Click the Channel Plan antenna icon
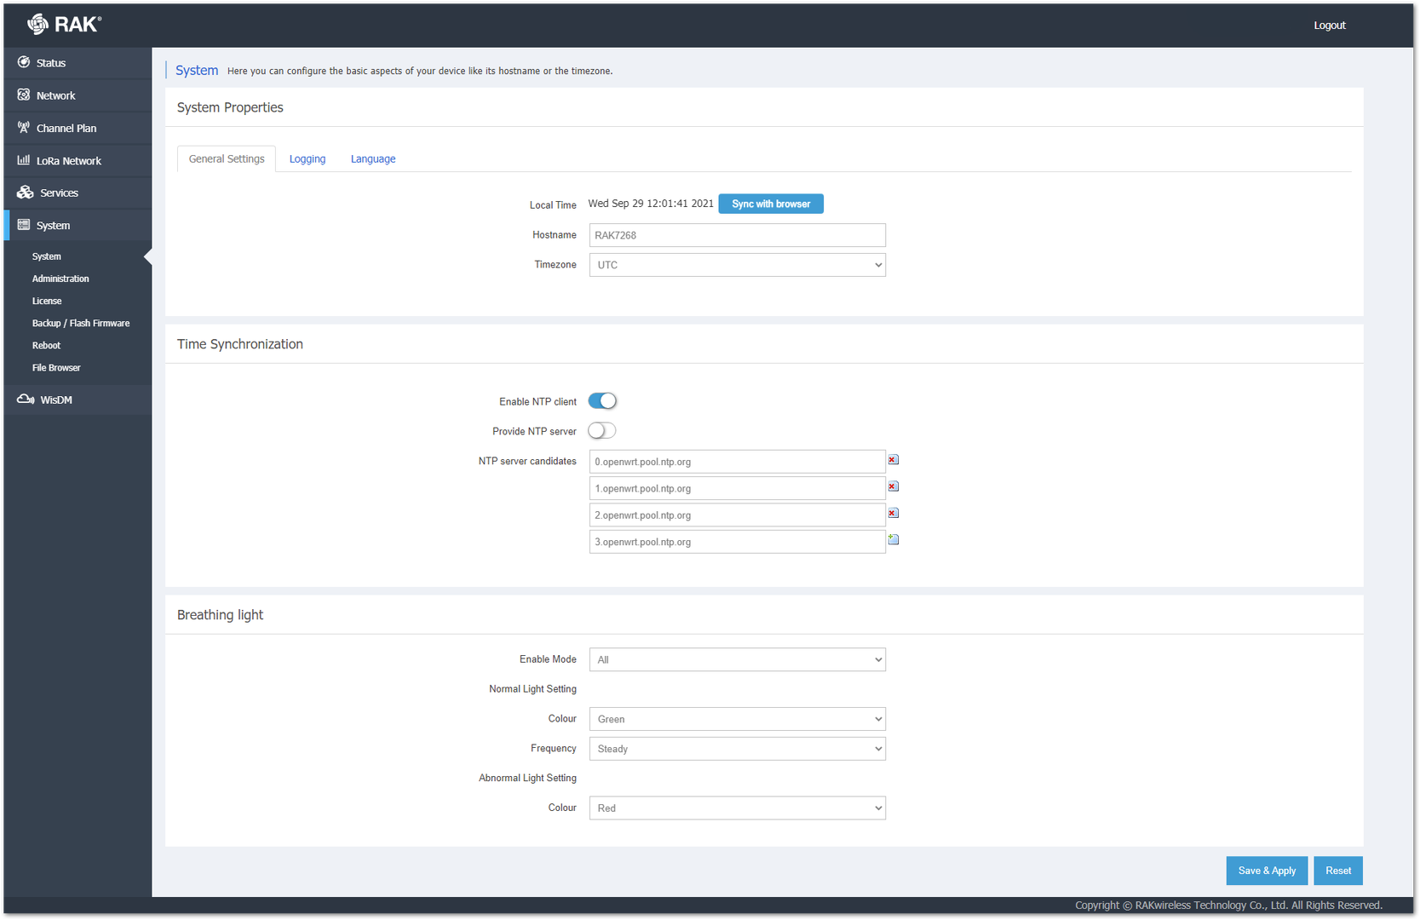 click(x=24, y=127)
